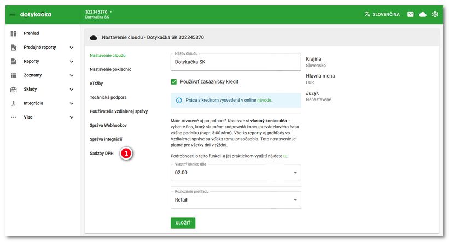
Task: Open Používatelia vzdialenej správy
Action: point(119,111)
